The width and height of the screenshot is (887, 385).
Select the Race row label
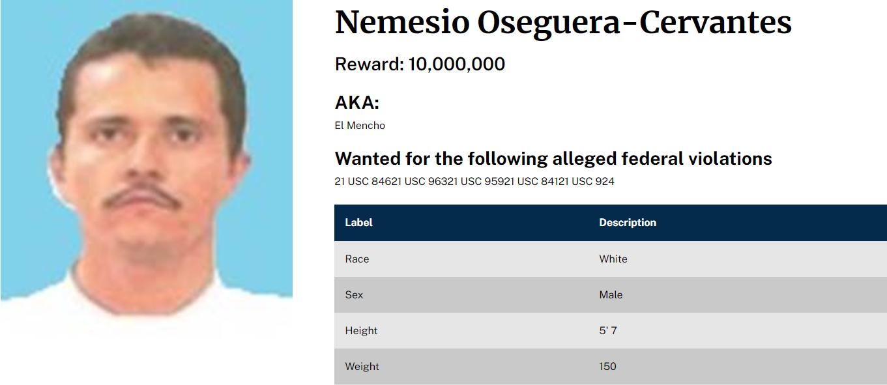click(x=357, y=259)
